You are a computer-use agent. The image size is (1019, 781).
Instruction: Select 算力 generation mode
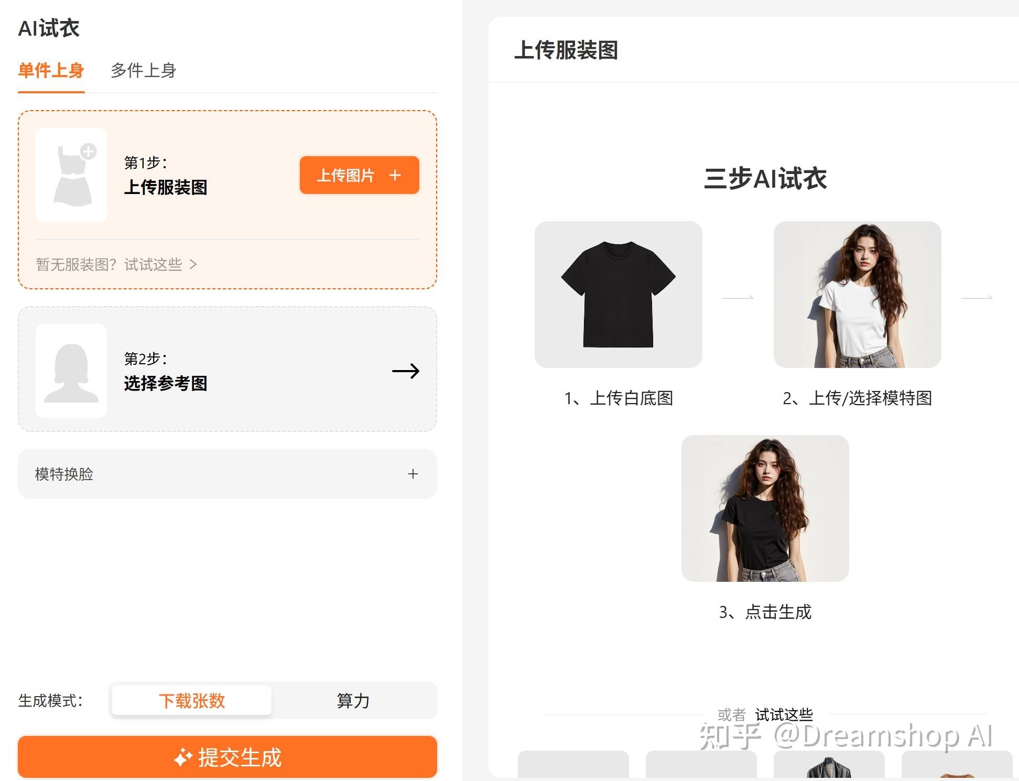tap(353, 700)
